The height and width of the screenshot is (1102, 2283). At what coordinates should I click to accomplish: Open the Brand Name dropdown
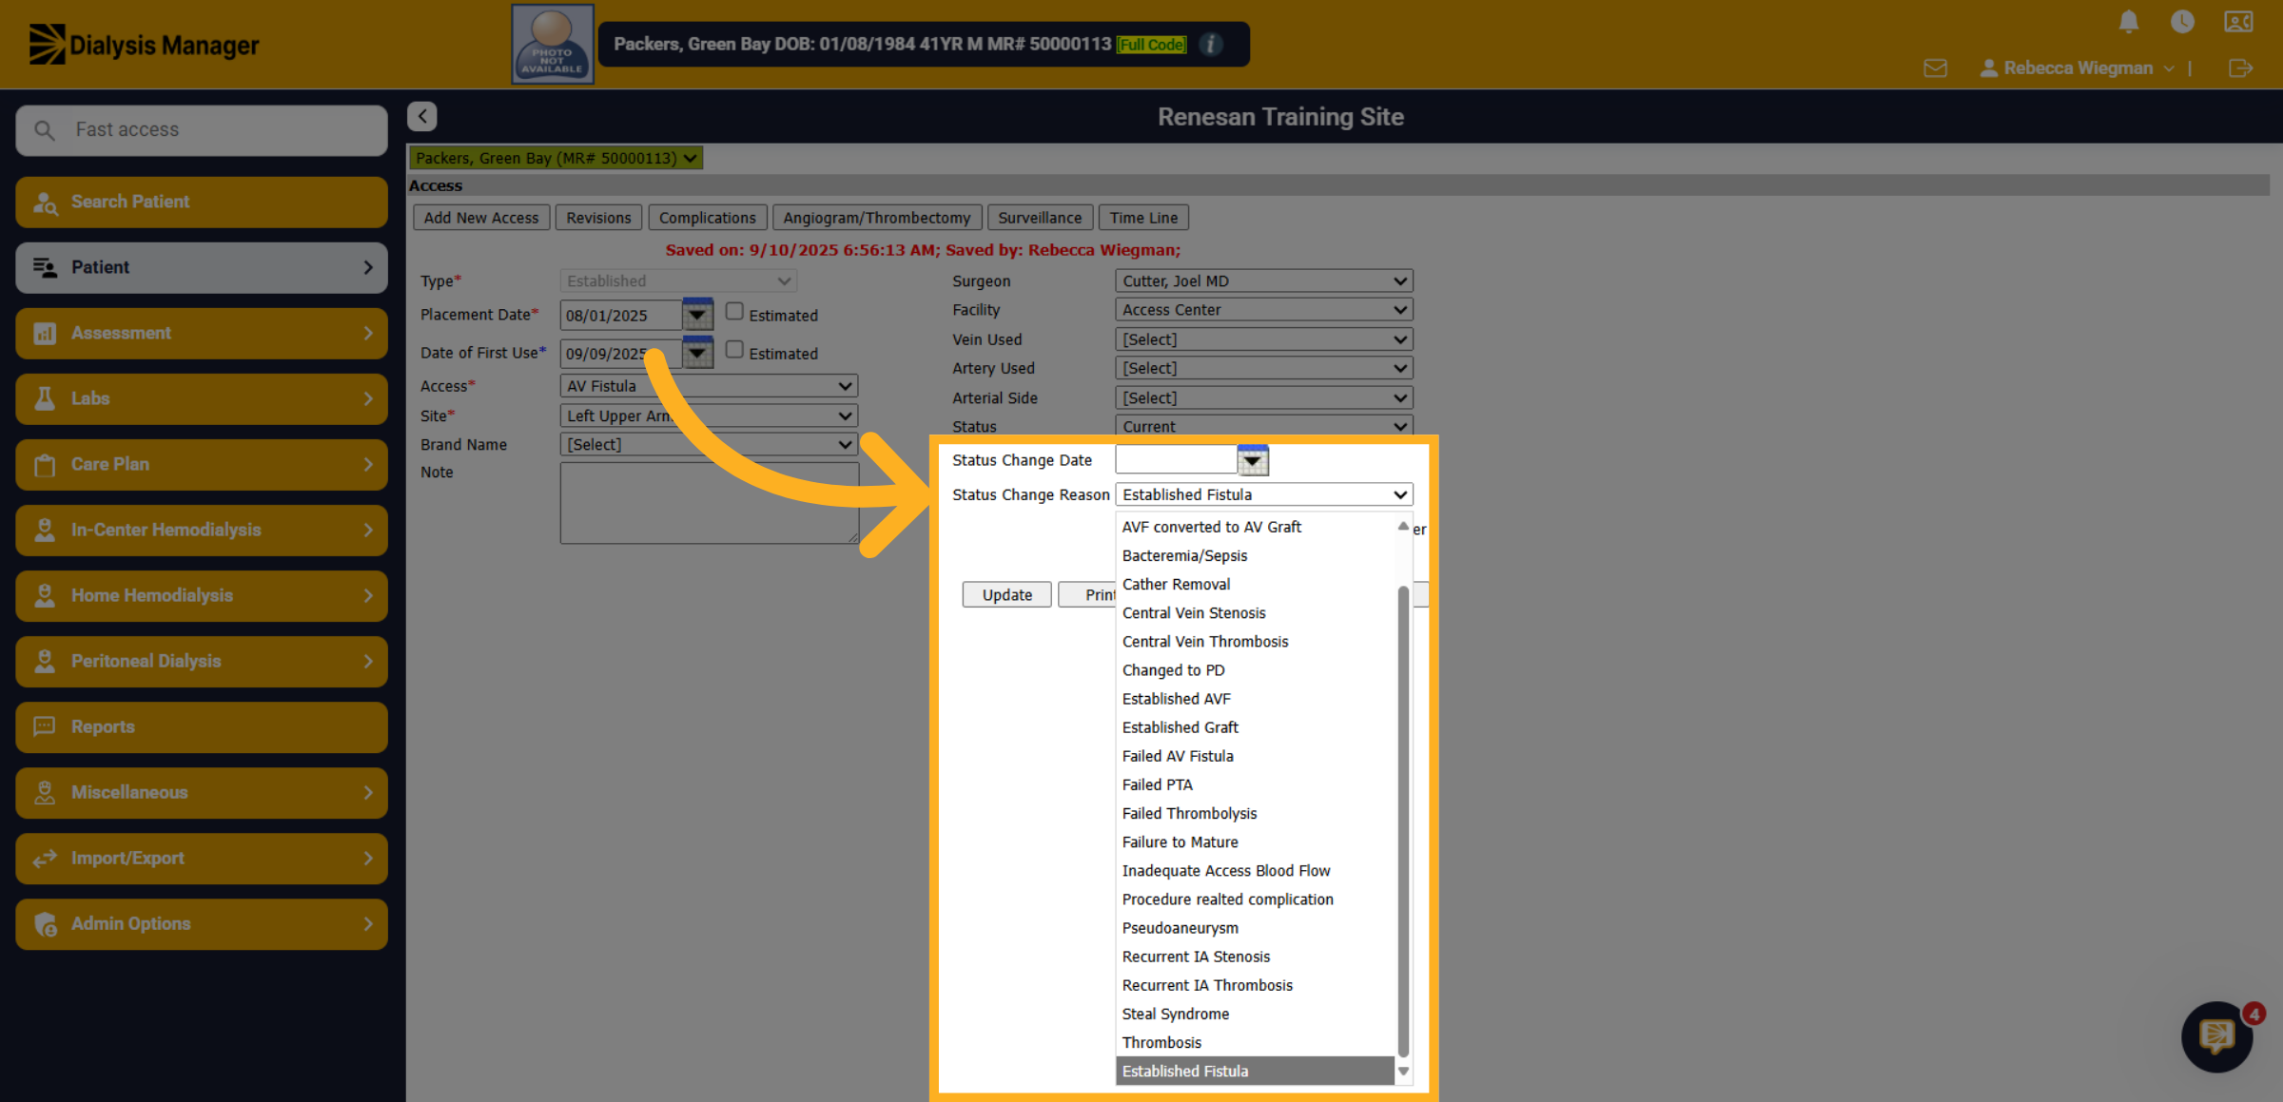[709, 444]
